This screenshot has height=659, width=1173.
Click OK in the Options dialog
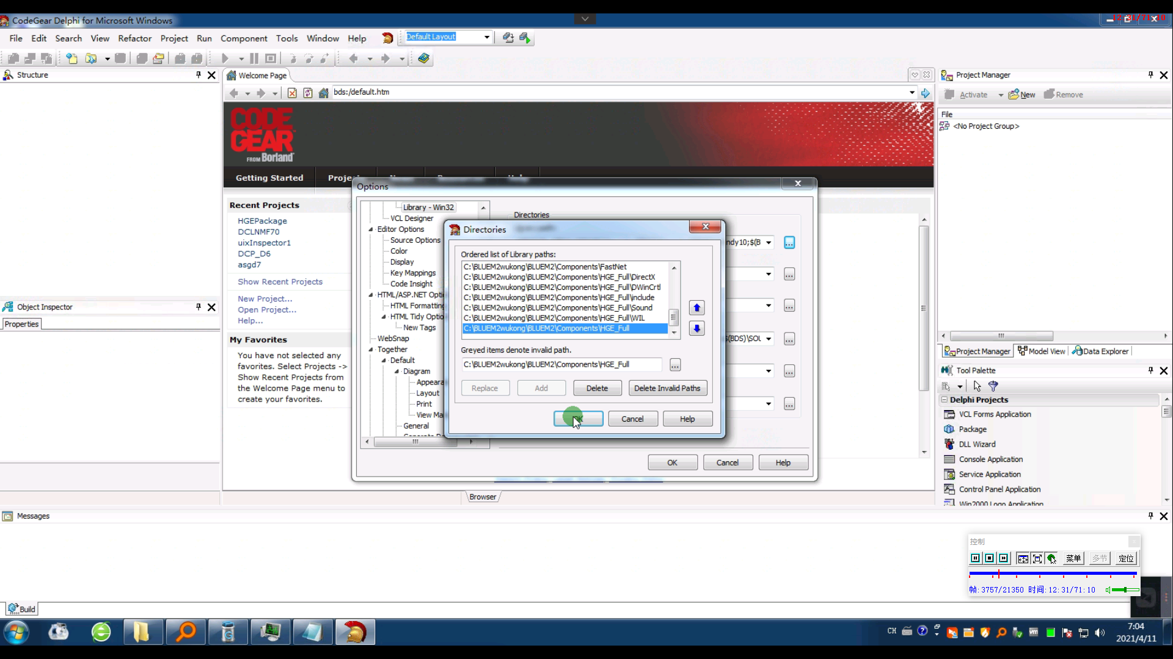[x=672, y=463]
